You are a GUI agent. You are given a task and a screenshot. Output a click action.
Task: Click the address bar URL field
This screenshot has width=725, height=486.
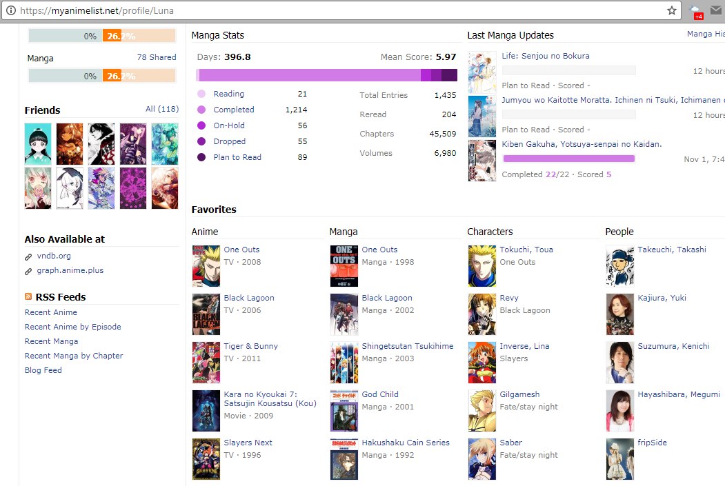(340, 10)
